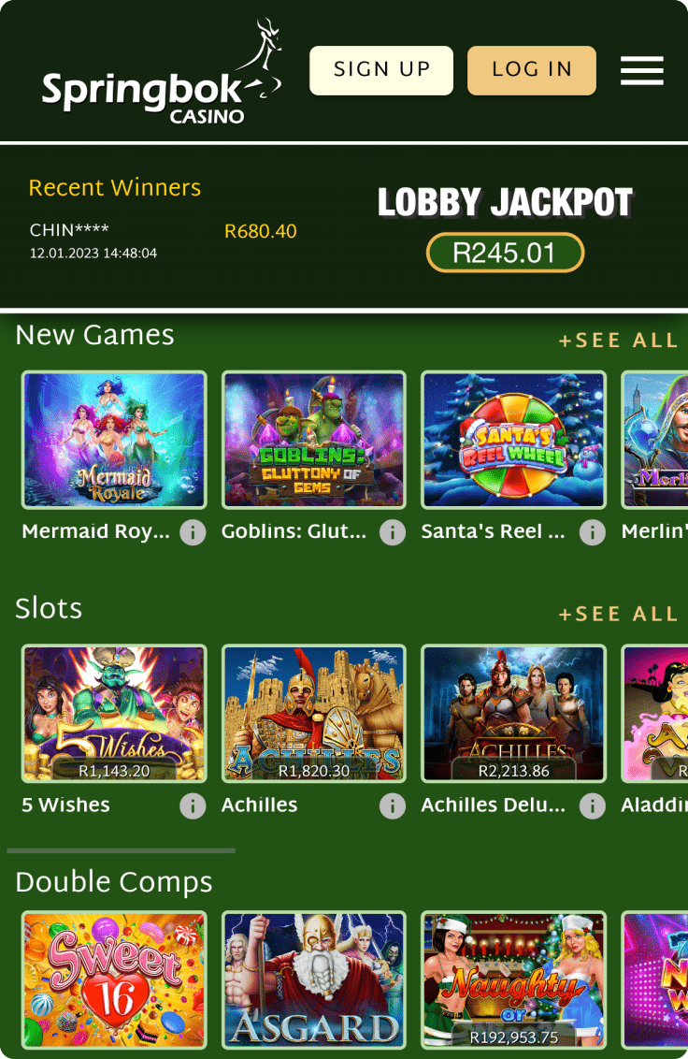Image resolution: width=688 pixels, height=1059 pixels.
Task: Click the SIGN UP button
Action: click(381, 70)
